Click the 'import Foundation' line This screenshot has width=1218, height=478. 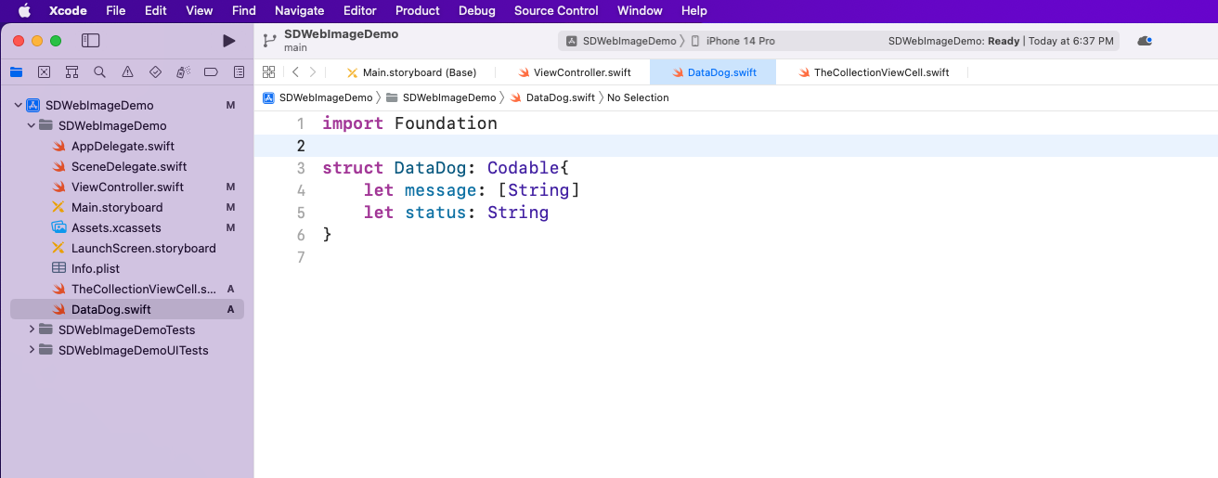(x=409, y=123)
